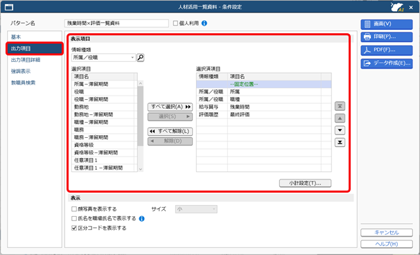Click the 選択項目 list scrollbar thumb

click(x=141, y=116)
